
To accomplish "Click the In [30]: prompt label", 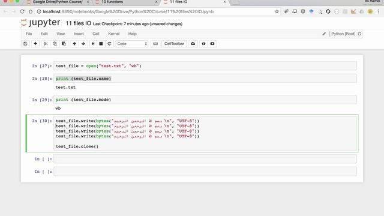I will coord(42,121).
